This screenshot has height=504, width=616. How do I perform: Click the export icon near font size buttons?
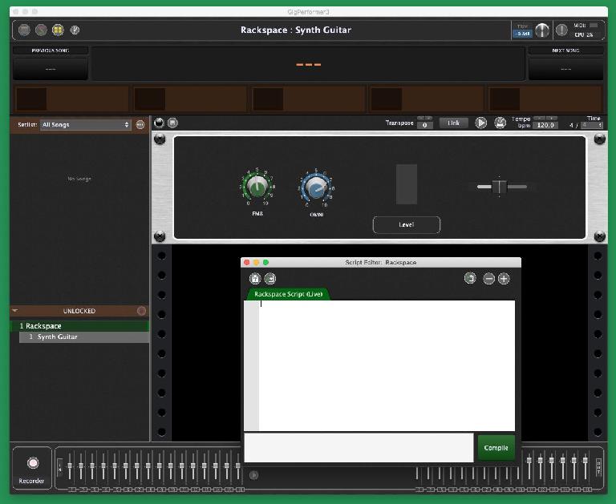pyautogui.click(x=470, y=278)
